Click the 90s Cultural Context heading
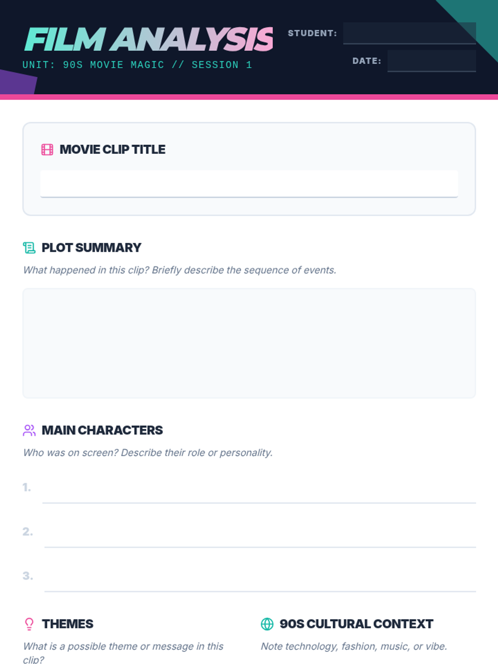The width and height of the screenshot is (498, 664). point(356,624)
